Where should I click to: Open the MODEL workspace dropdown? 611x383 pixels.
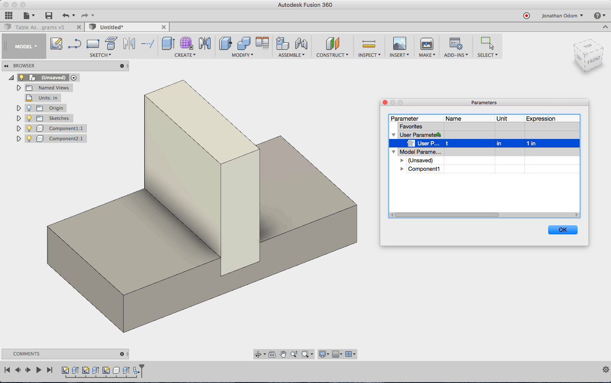[x=26, y=47]
